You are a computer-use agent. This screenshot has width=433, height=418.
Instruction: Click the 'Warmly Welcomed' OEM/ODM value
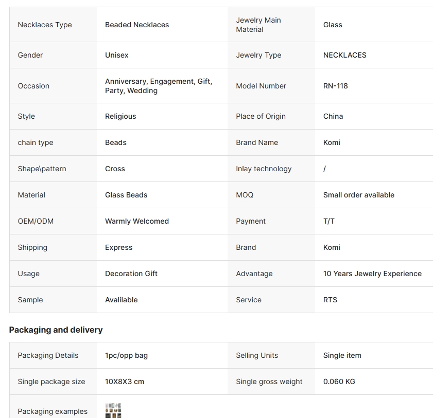pyautogui.click(x=137, y=221)
